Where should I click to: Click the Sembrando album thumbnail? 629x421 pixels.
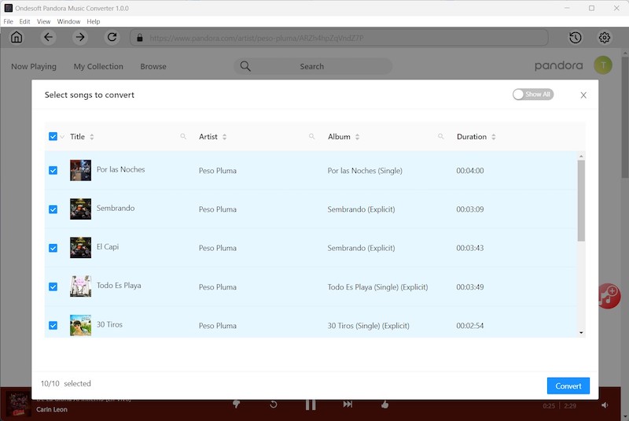[x=81, y=209]
